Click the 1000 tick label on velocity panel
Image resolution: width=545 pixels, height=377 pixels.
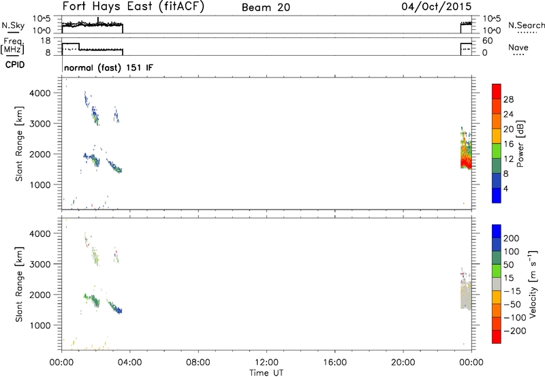tap(40, 326)
